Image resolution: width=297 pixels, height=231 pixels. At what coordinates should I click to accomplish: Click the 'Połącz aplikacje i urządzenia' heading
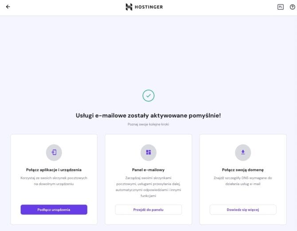coord(54,169)
